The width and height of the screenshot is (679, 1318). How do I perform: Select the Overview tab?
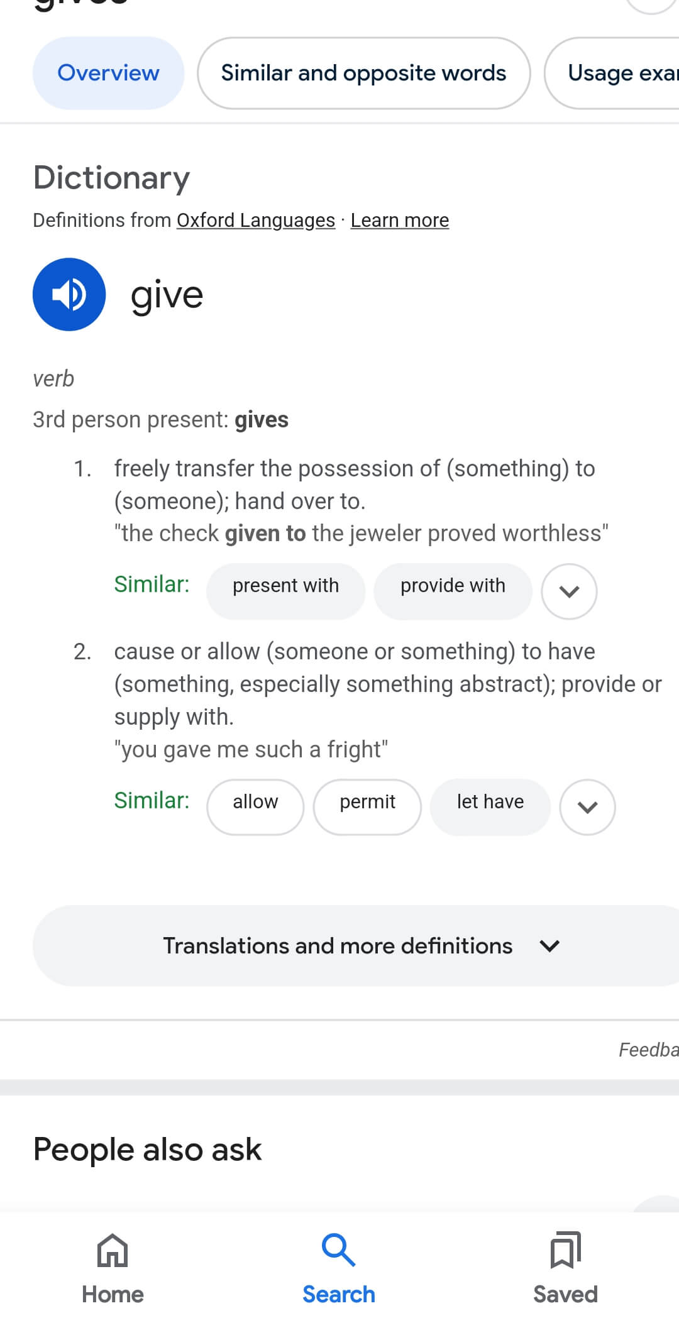108,73
